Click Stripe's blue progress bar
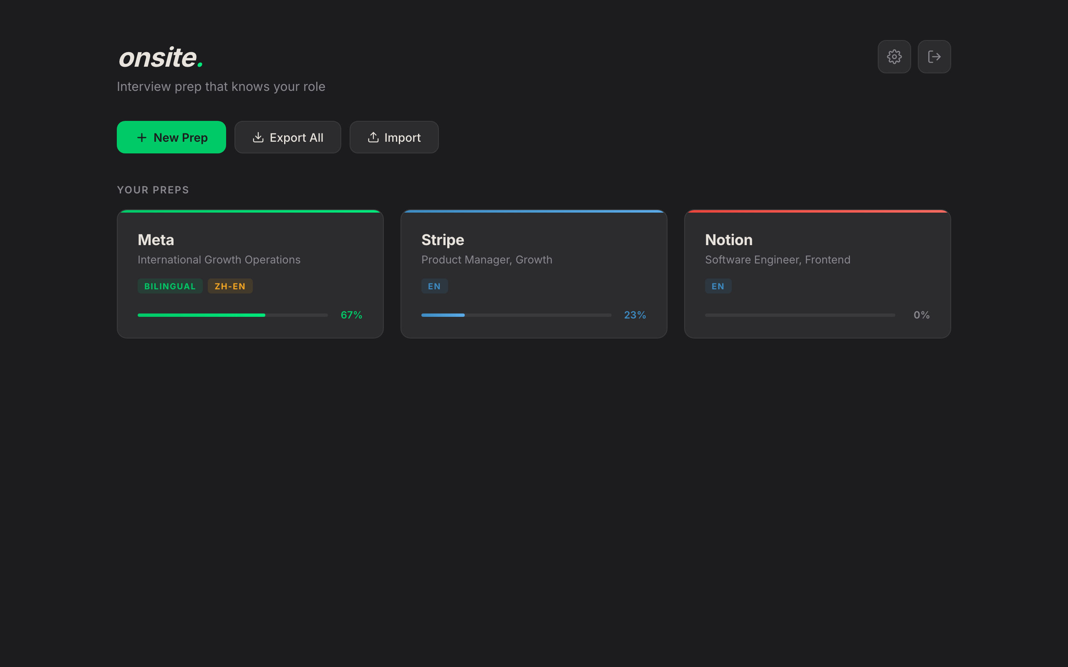This screenshot has height=667, width=1068. click(x=516, y=315)
